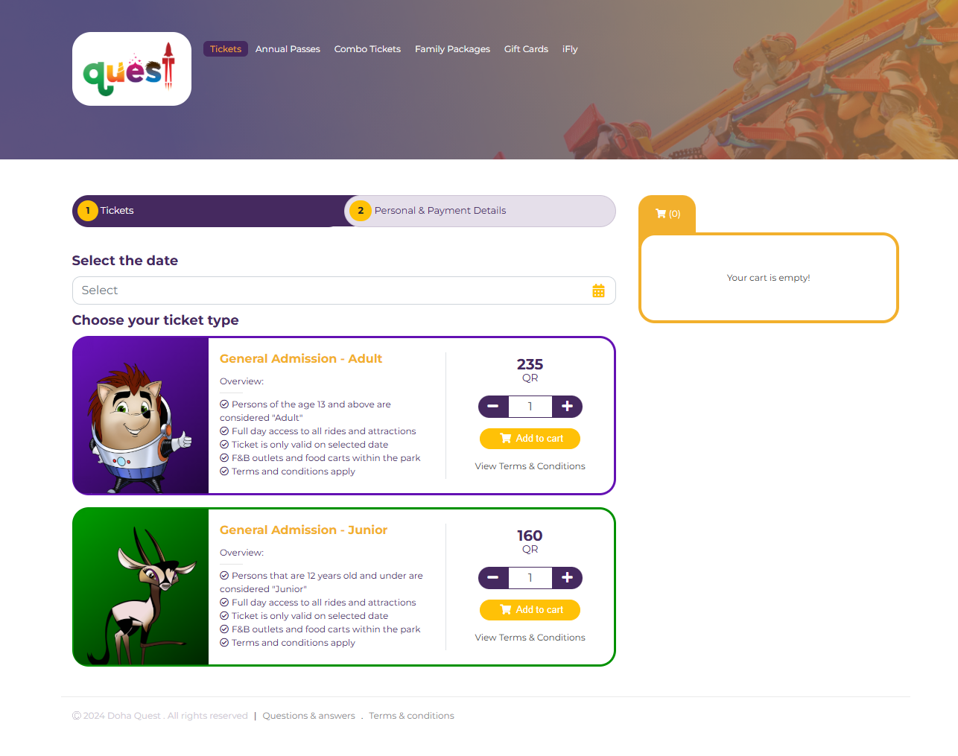View Terms & Conditions for Adult ticket
Image resolution: width=958 pixels, height=756 pixels.
[x=530, y=466]
